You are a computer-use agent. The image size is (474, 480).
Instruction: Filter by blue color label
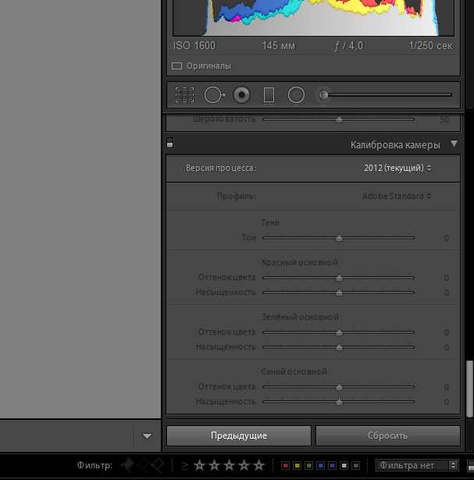tap(321, 466)
